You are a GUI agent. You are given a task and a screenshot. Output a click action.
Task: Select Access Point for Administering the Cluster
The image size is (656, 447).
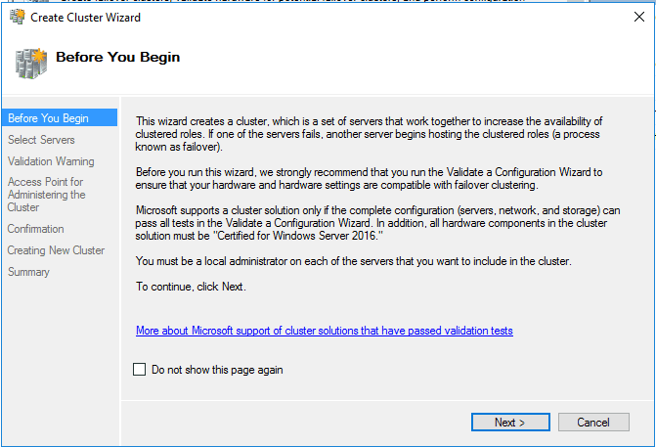(x=46, y=195)
